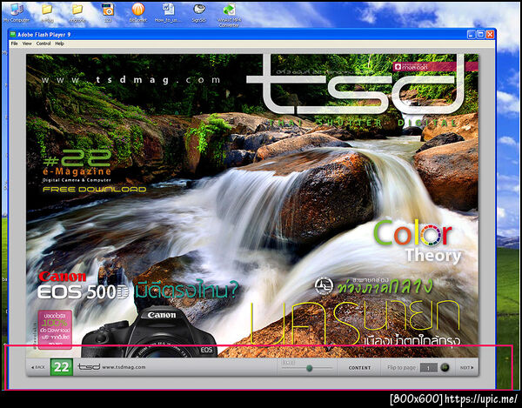Image resolution: width=522 pixels, height=408 pixels.
Task: Click the Canon camera image on the cover
Action: [x=149, y=332]
